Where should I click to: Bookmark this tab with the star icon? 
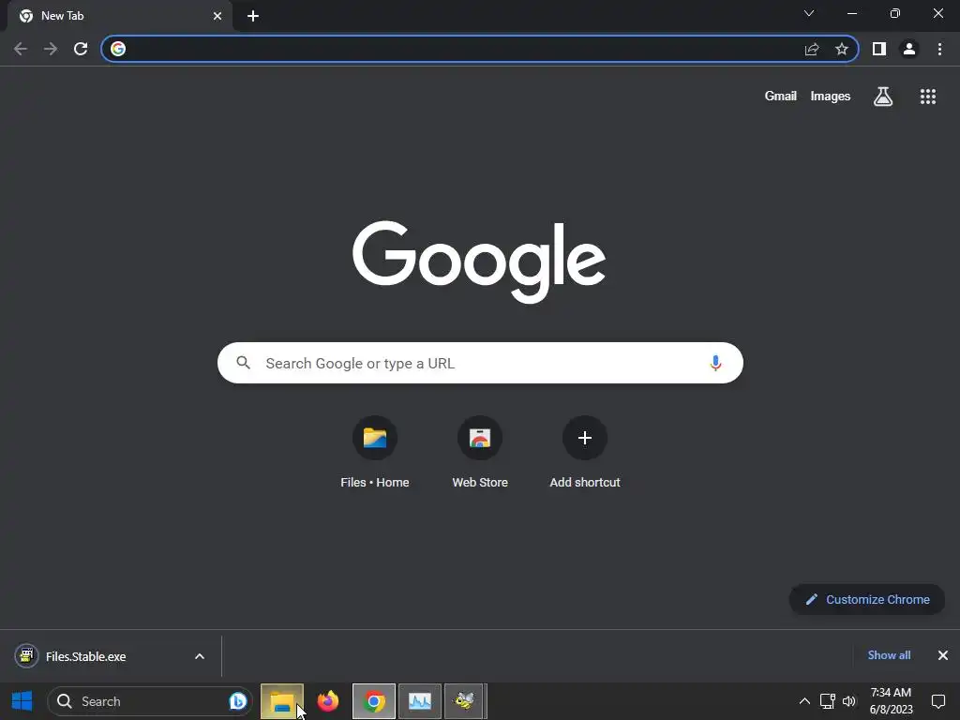pos(842,49)
